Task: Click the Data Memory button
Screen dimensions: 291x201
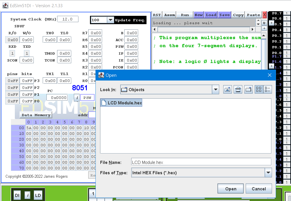Action: tap(36, 115)
